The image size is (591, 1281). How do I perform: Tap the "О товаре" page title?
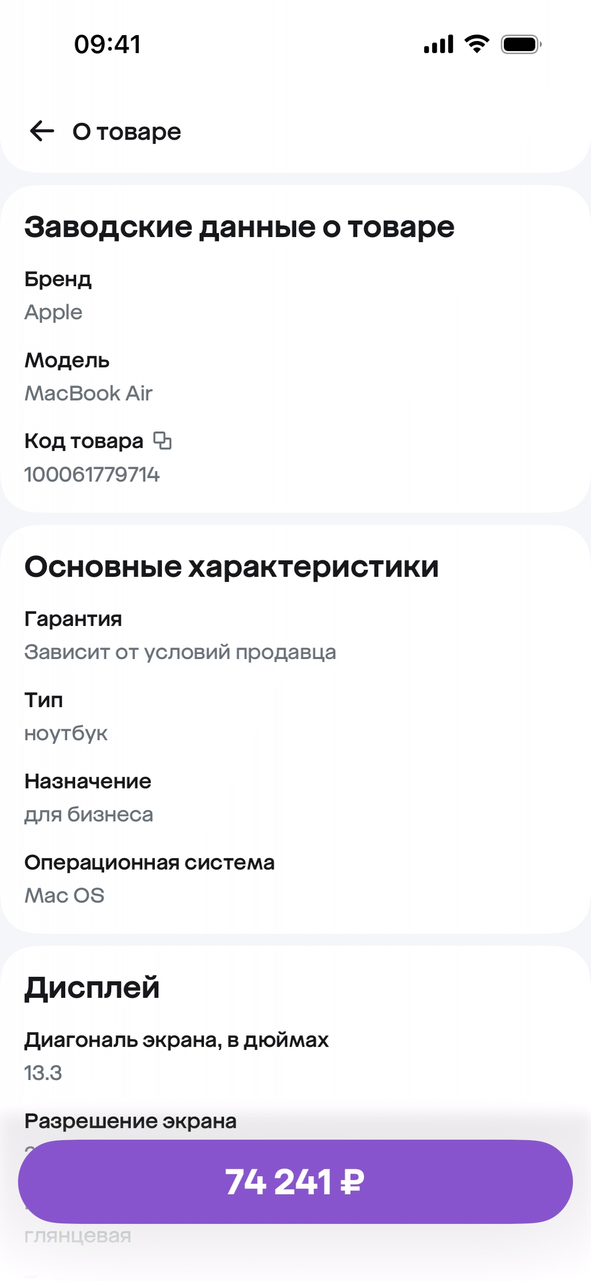(x=127, y=132)
